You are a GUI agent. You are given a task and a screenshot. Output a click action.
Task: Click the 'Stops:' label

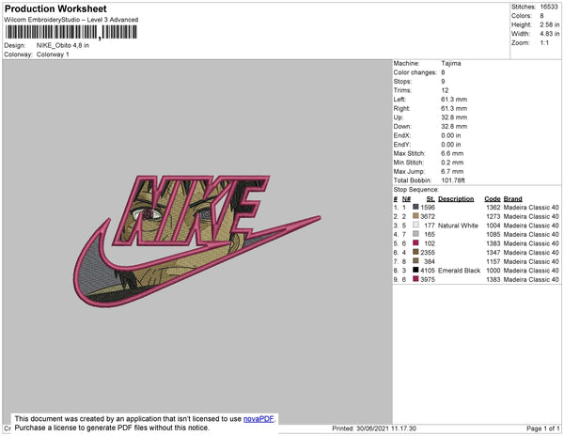click(x=402, y=81)
